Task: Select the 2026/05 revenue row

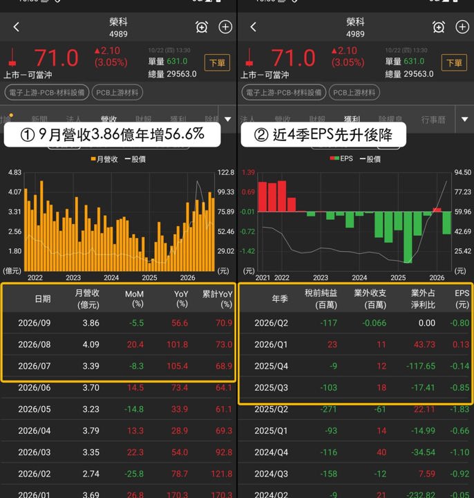Action: (x=118, y=409)
